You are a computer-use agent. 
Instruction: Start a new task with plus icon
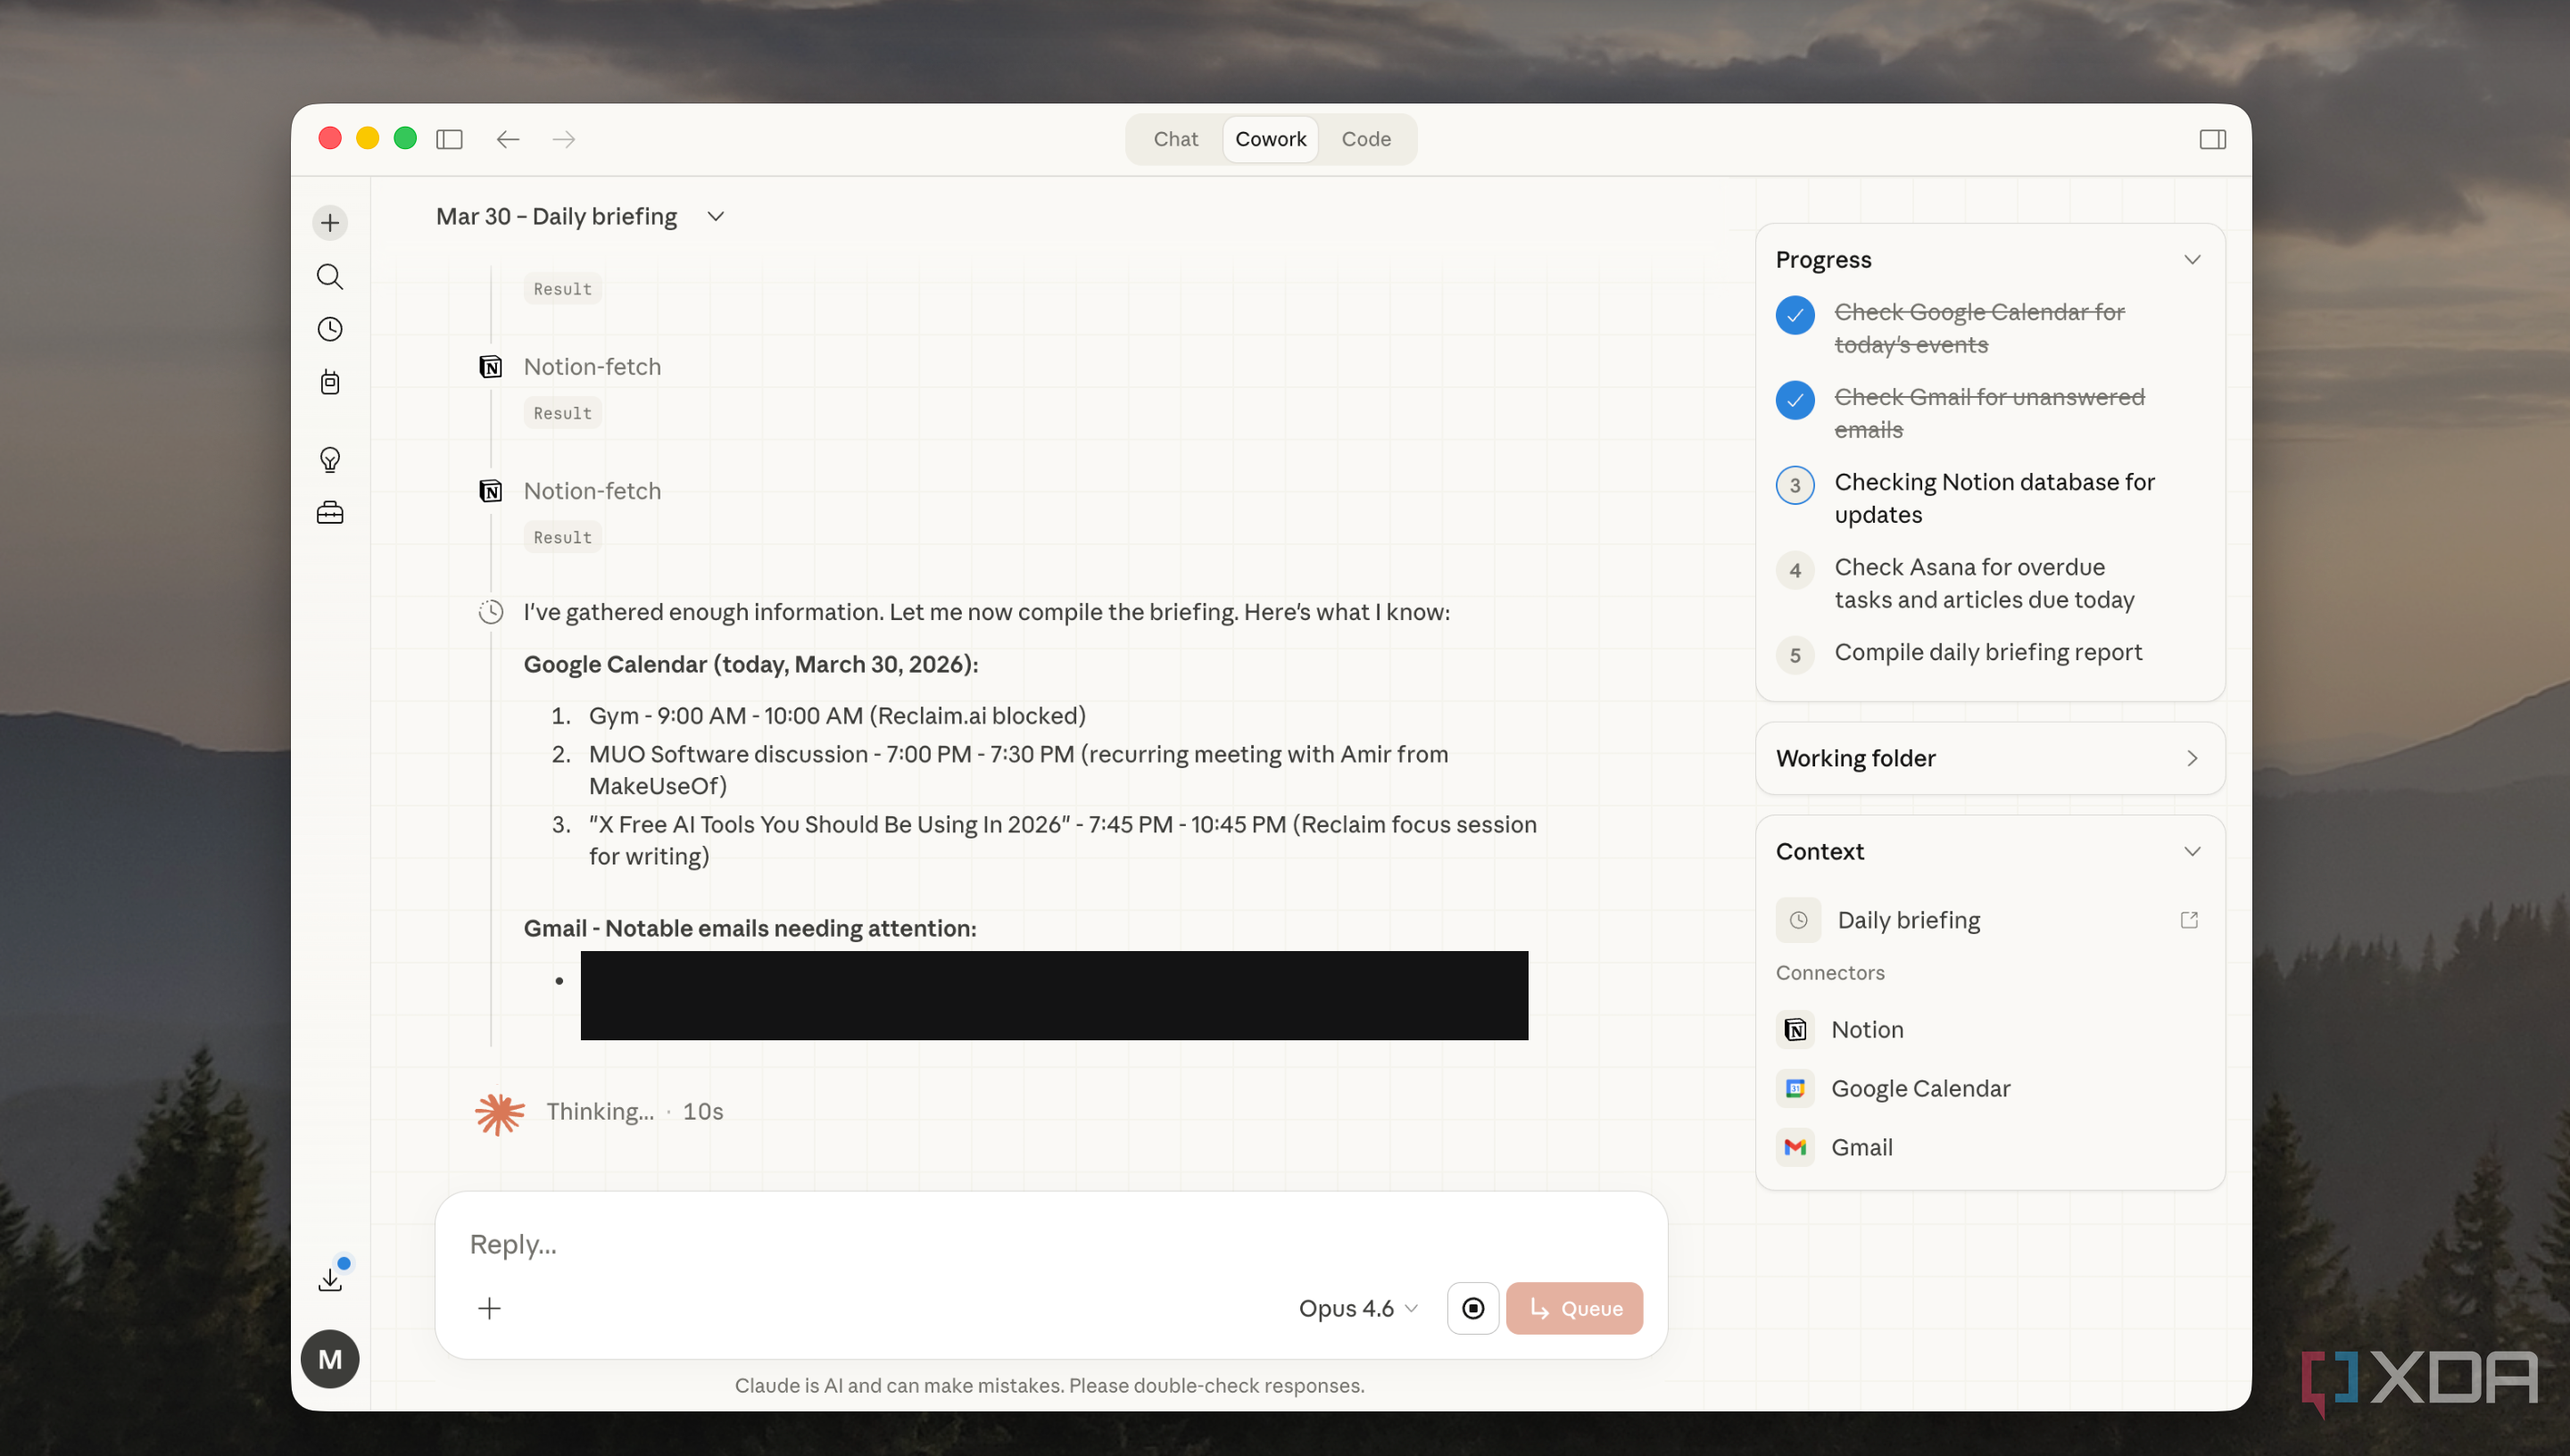(x=330, y=222)
